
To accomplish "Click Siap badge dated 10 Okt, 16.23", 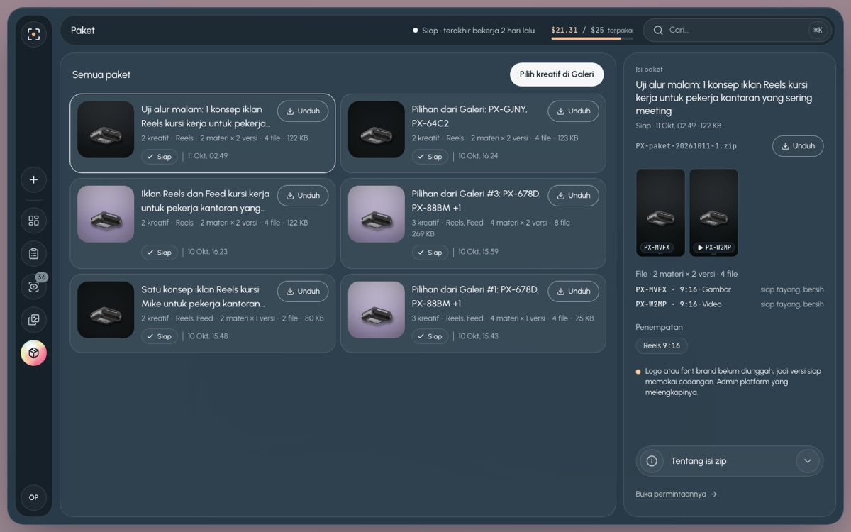I will tap(160, 253).
